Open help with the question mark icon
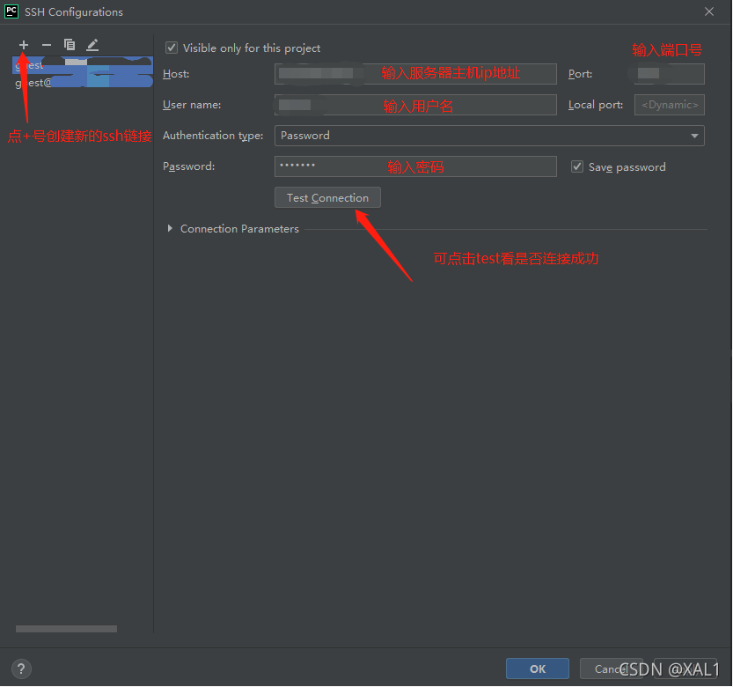 (x=21, y=669)
